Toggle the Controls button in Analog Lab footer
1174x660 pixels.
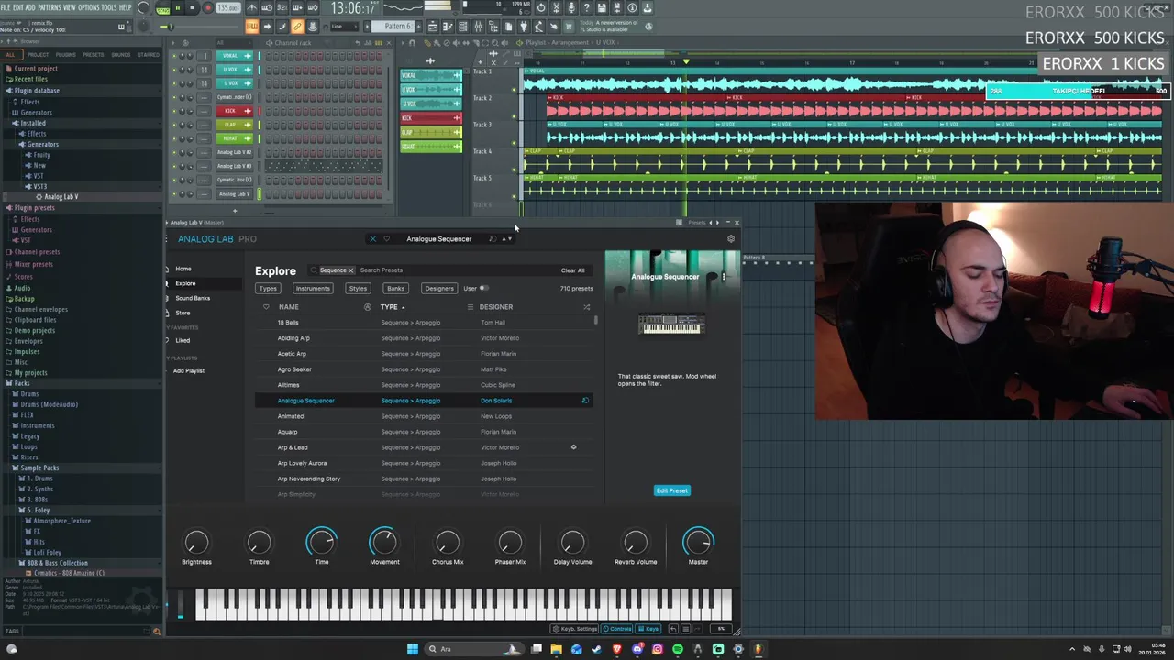(616, 629)
